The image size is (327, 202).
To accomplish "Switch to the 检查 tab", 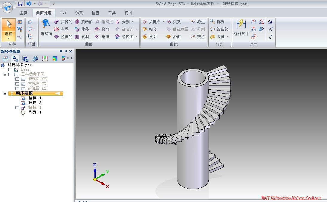I will click(x=96, y=13).
